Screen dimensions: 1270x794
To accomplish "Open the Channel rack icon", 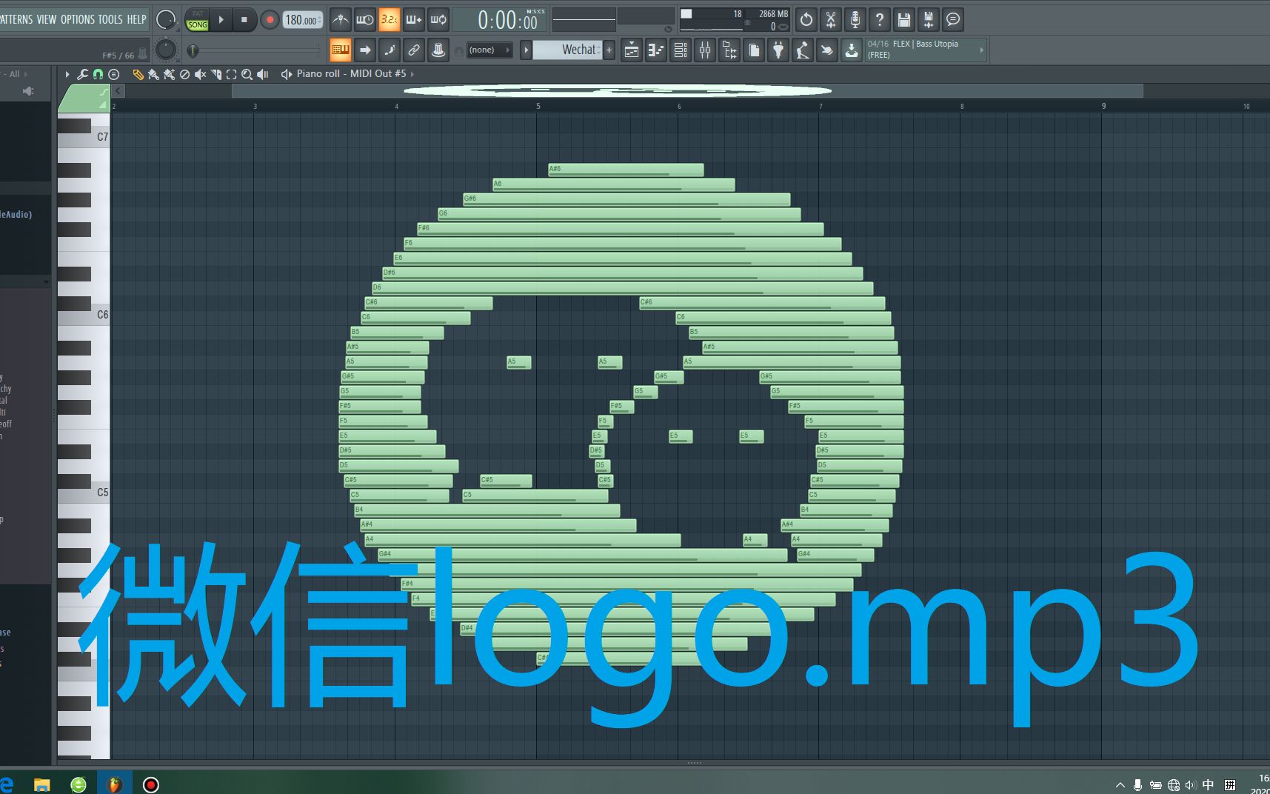I will coord(680,50).
